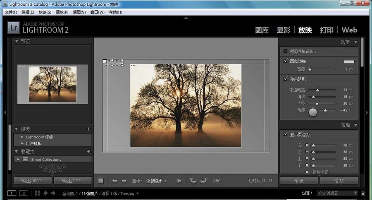Open the 自定过滤器 filter dropdown
372x200 pixels.
pos(337,193)
